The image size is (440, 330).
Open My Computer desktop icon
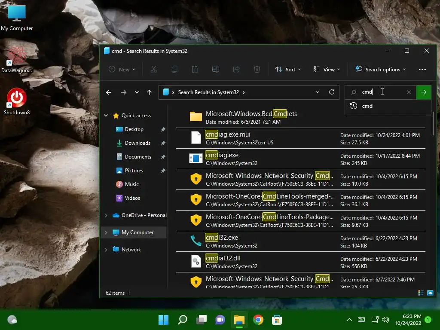point(17,18)
